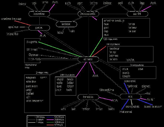The width and height of the screenshot is (164, 127).
Task: Select the heraklio network node
Action: pos(88,97)
